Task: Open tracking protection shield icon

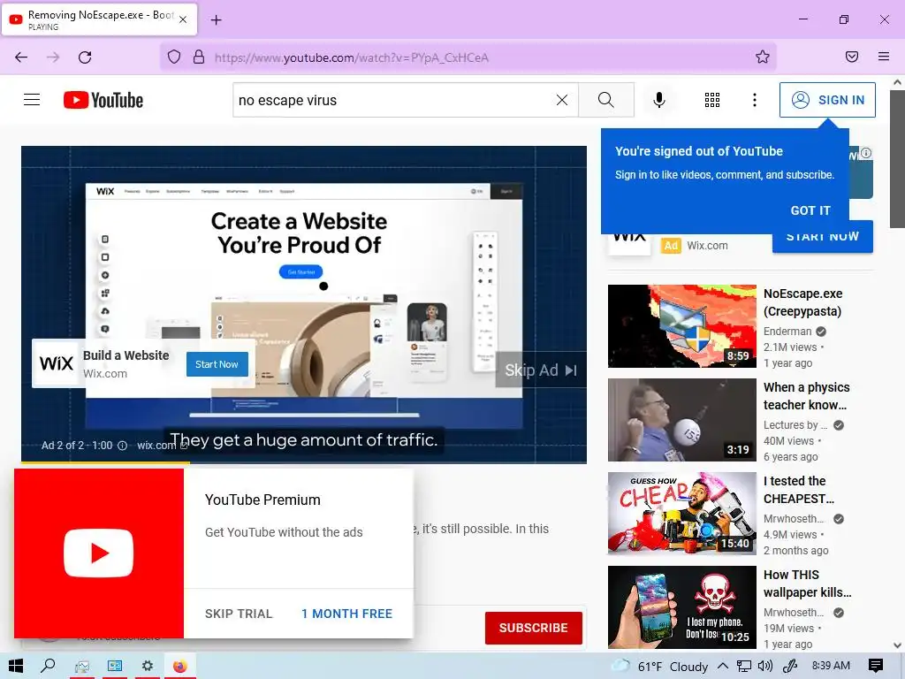Action: pyautogui.click(x=174, y=57)
